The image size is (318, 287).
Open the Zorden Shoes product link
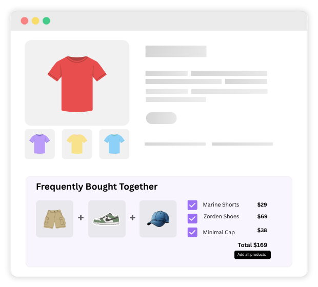click(221, 216)
